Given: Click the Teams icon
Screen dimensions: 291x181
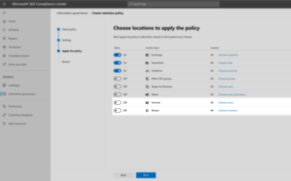Looking at the screenshot, I should 147,94.
